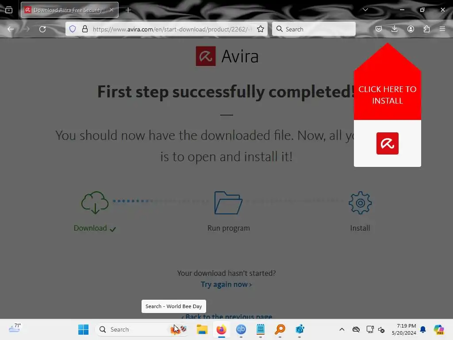Click the Run program folder icon
453x340 pixels.
[228, 203]
